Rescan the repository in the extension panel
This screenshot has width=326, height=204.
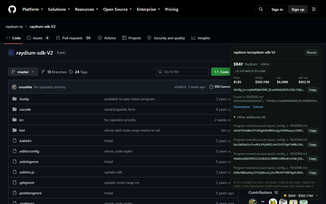pos(311,53)
